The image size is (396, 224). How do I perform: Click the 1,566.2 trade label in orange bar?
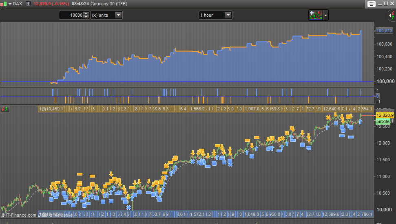coord(197,109)
